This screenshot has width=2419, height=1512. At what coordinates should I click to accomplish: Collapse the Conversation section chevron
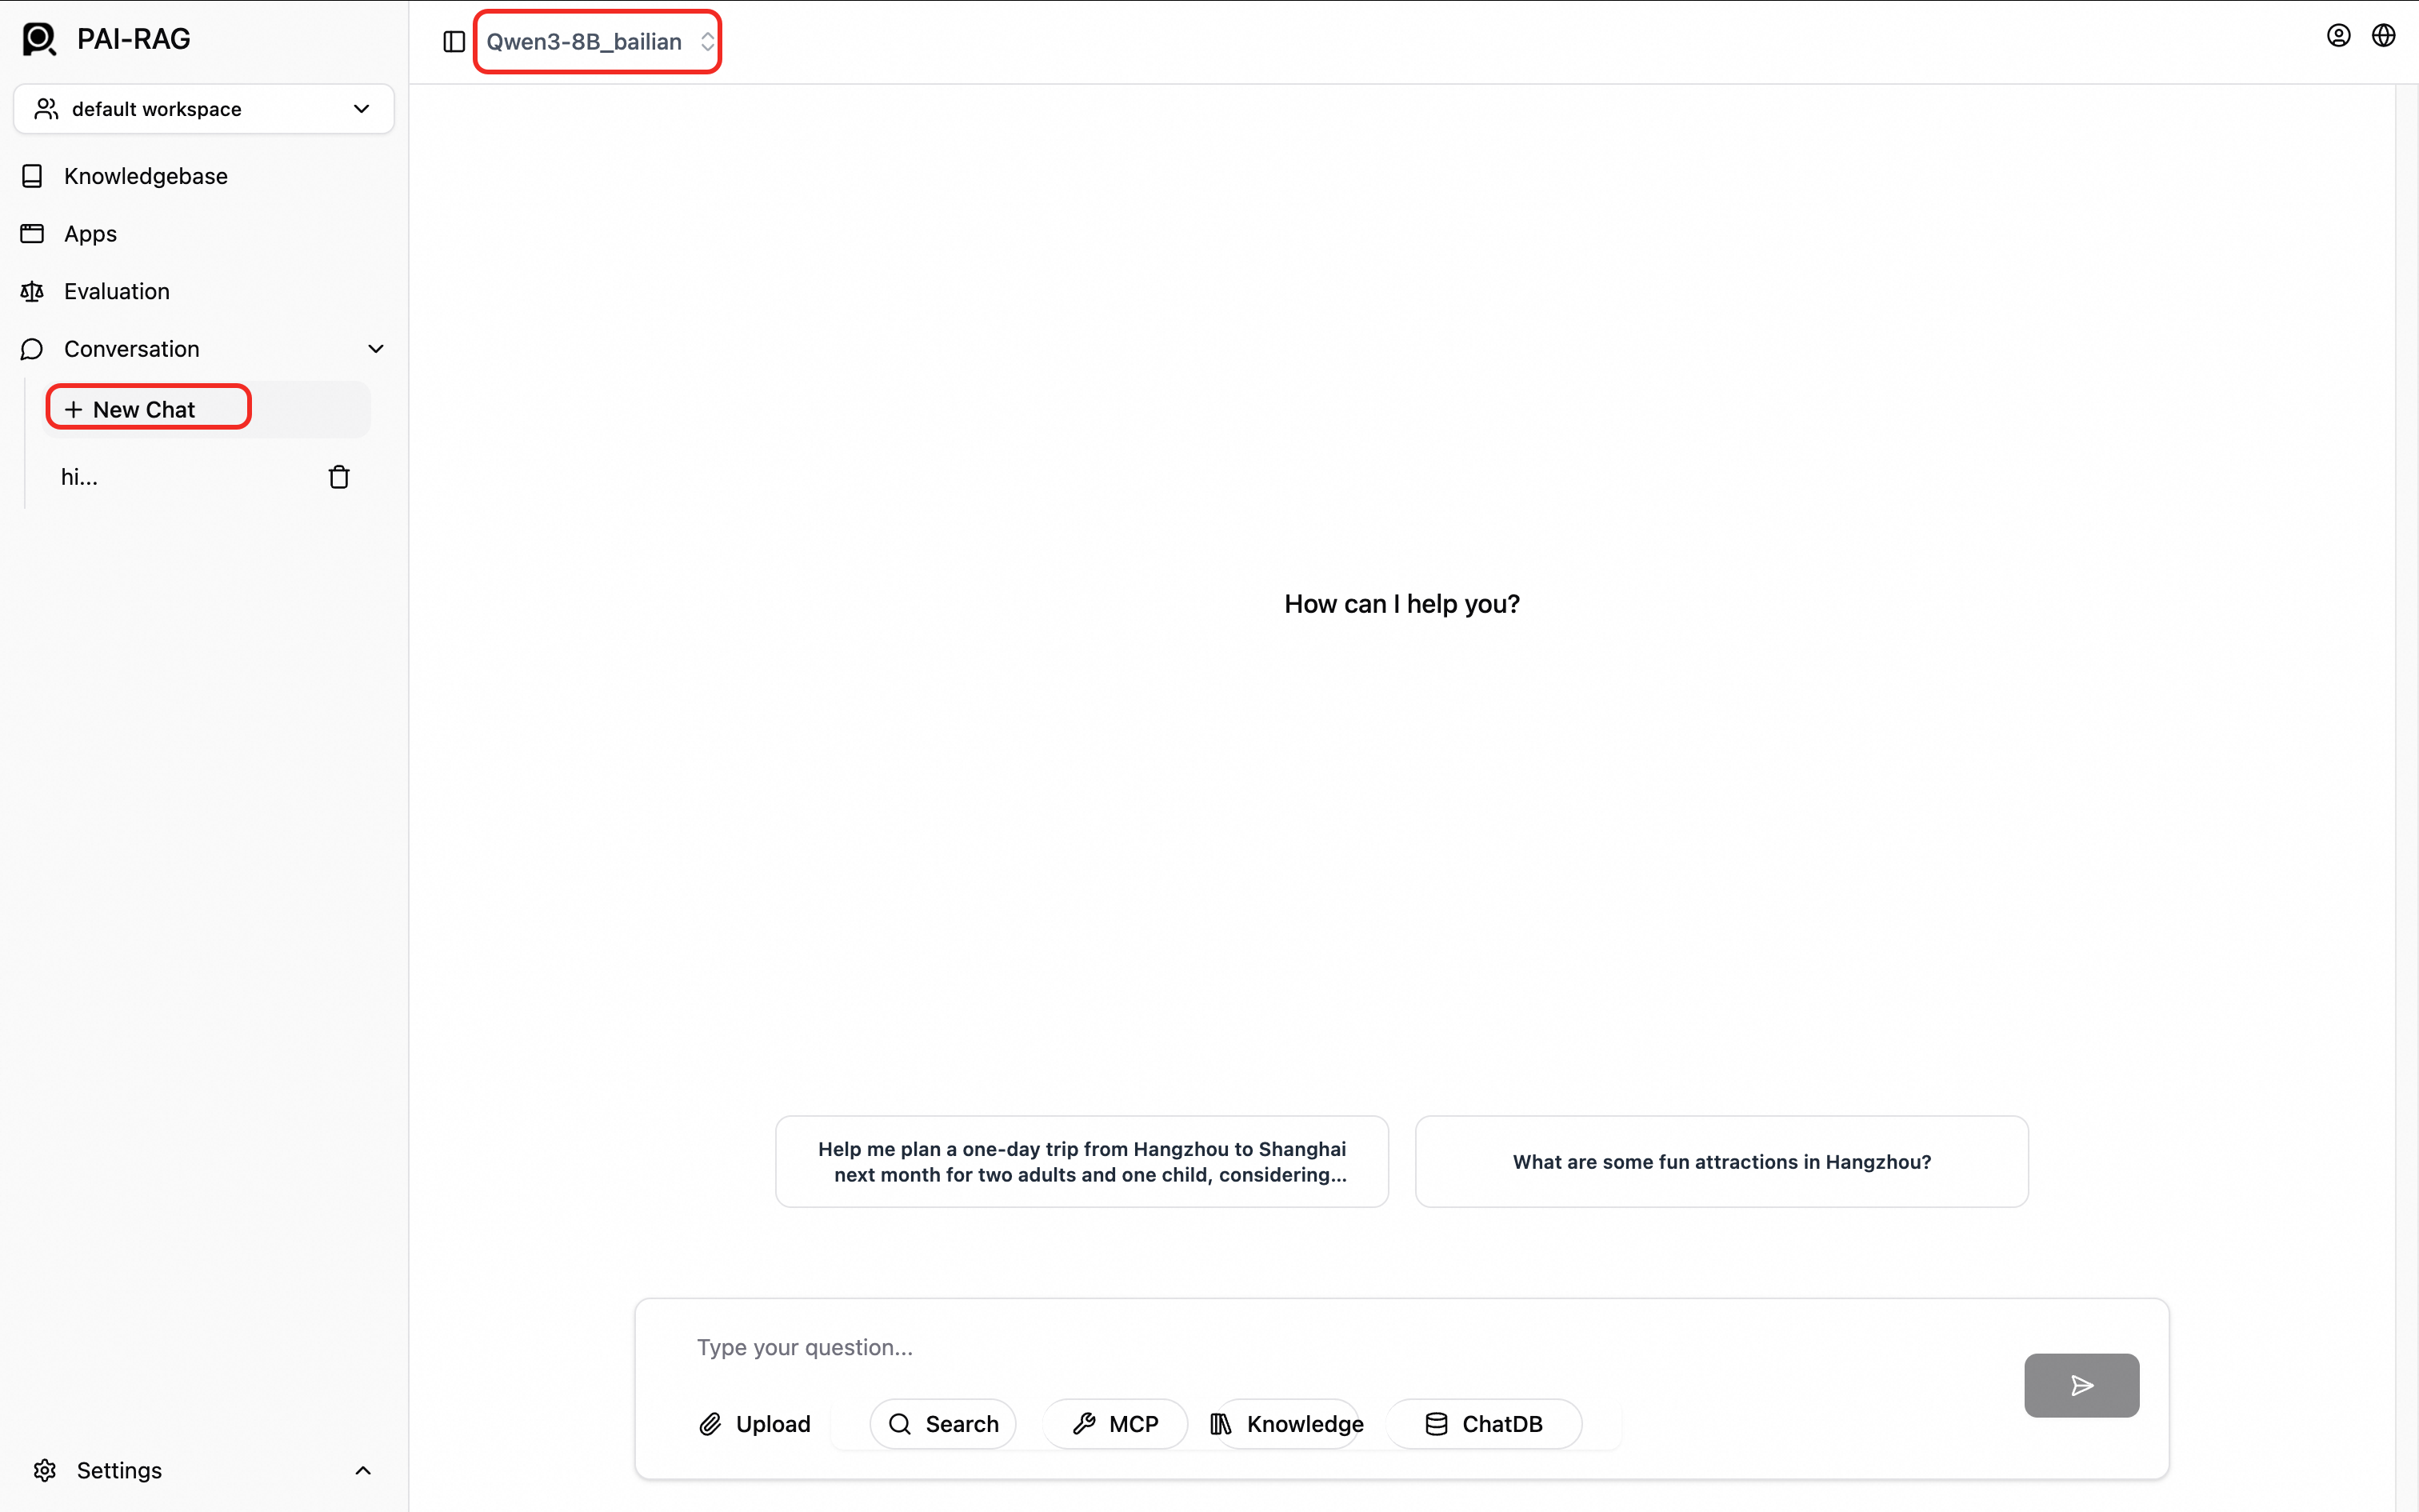[376, 349]
